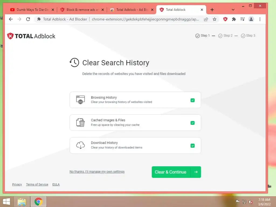
Task: Click the Cached Images & Files title
Action: coord(108,120)
